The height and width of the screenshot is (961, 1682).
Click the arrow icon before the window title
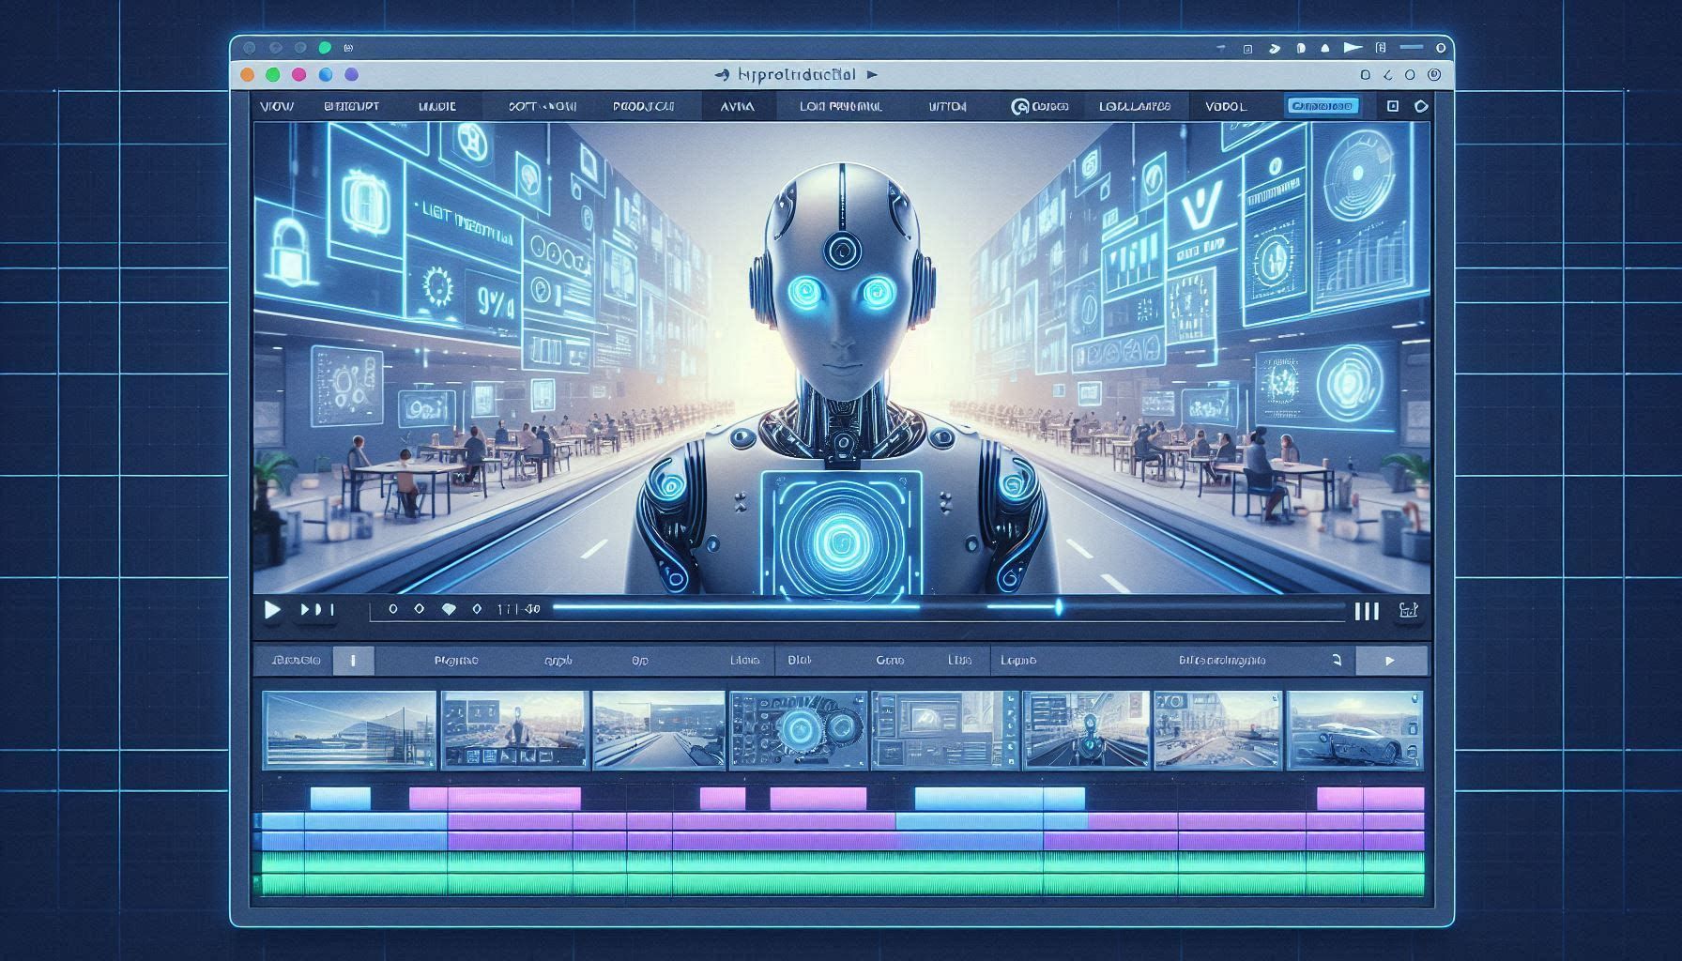[x=721, y=73]
